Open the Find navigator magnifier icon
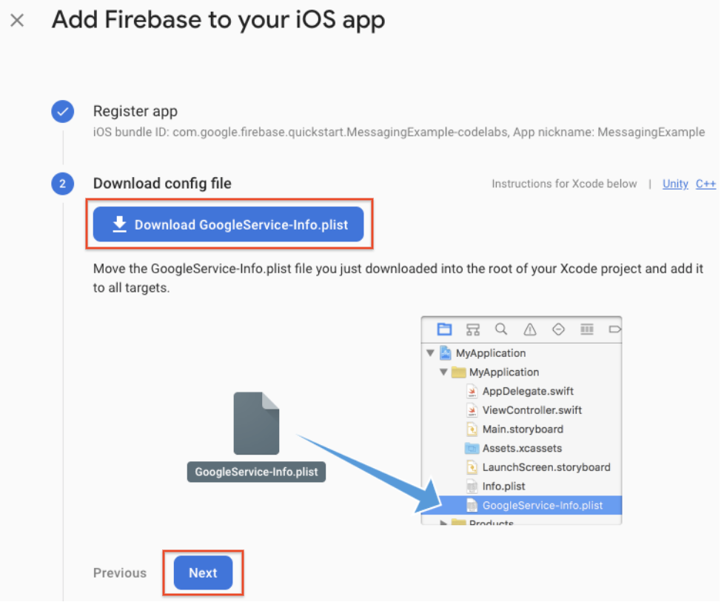This screenshot has height=605, width=721. click(x=501, y=330)
